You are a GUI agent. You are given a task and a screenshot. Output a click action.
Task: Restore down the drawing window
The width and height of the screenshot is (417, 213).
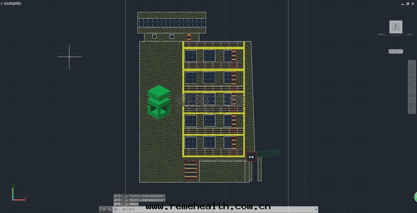408,4
